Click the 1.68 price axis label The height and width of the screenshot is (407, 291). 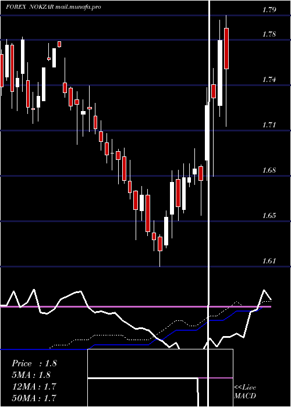(269, 170)
